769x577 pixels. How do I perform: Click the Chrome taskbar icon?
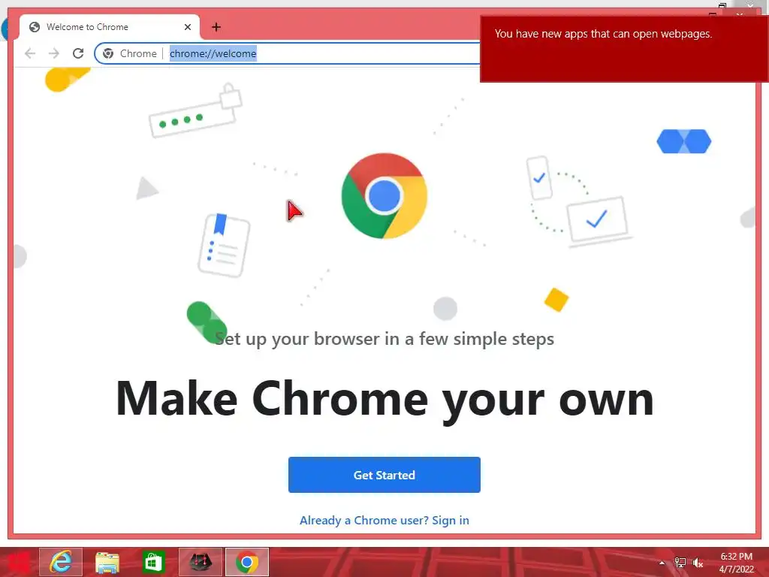point(246,562)
